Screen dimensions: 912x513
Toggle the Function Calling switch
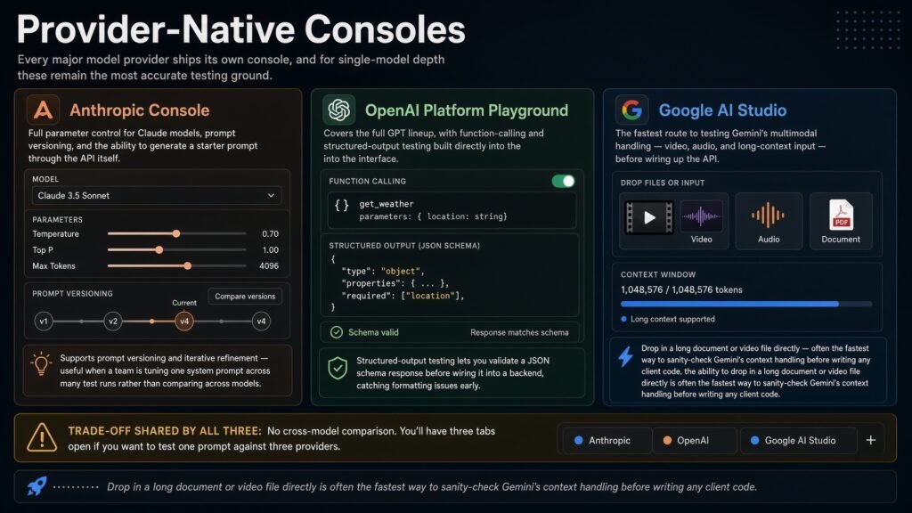[563, 181]
